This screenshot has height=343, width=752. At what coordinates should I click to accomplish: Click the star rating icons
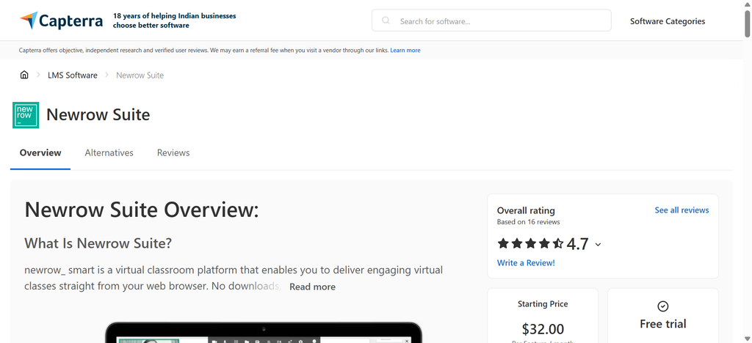pos(530,244)
